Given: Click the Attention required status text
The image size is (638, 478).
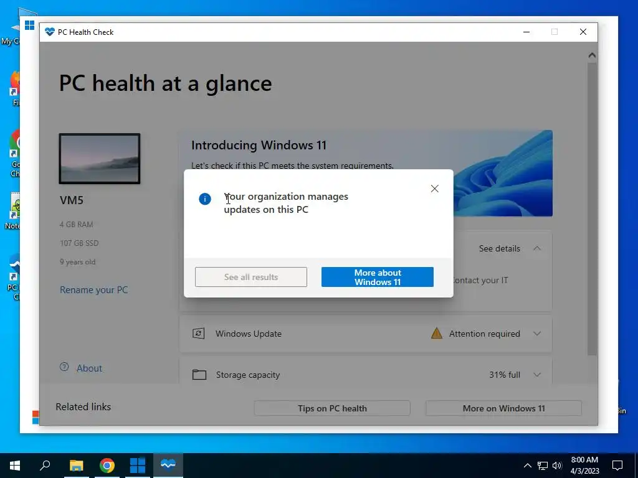Looking at the screenshot, I should 485,334.
